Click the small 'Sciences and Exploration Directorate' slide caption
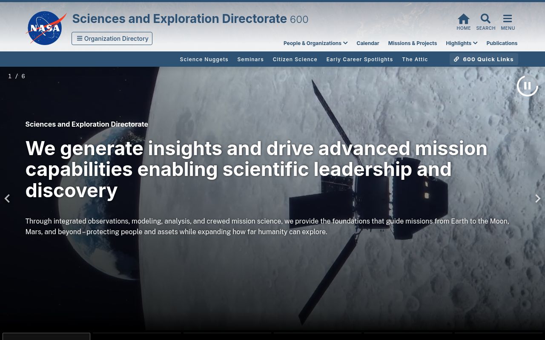This screenshot has width=545, height=340. (x=87, y=124)
